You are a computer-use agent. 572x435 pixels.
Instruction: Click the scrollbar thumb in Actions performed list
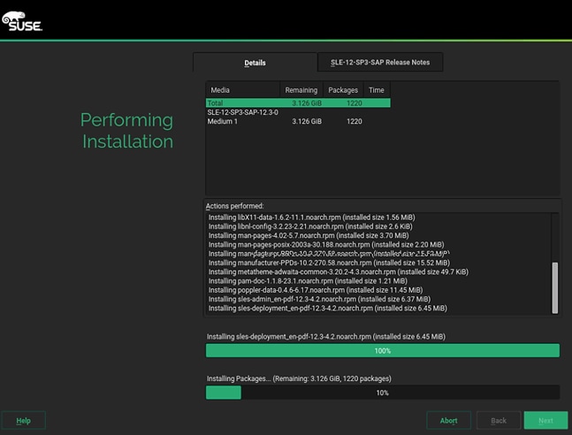(555, 287)
